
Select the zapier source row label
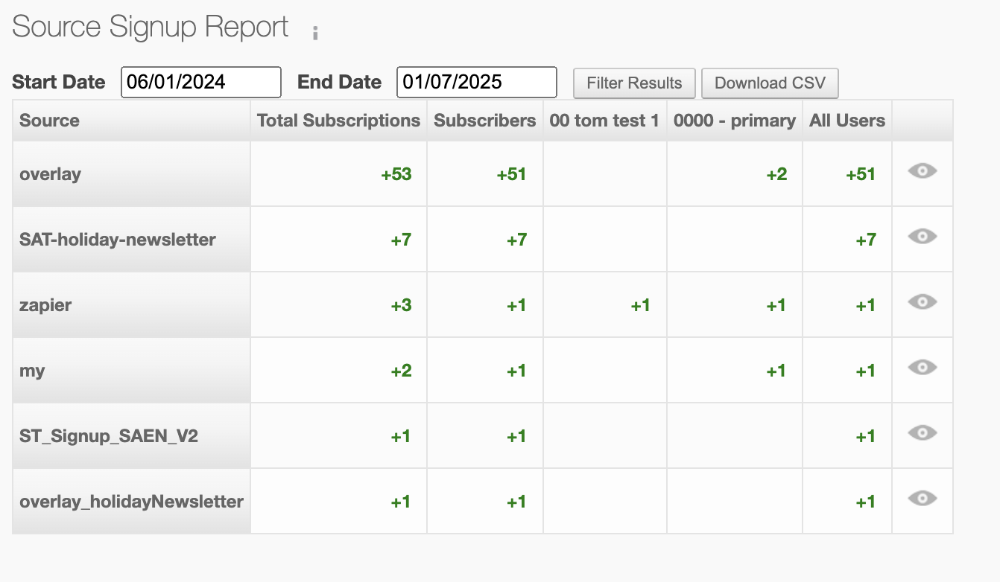tap(45, 305)
